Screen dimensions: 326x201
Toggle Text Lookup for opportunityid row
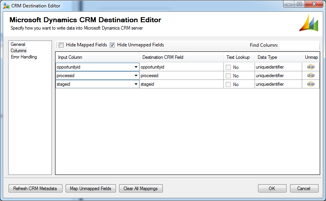(228, 67)
